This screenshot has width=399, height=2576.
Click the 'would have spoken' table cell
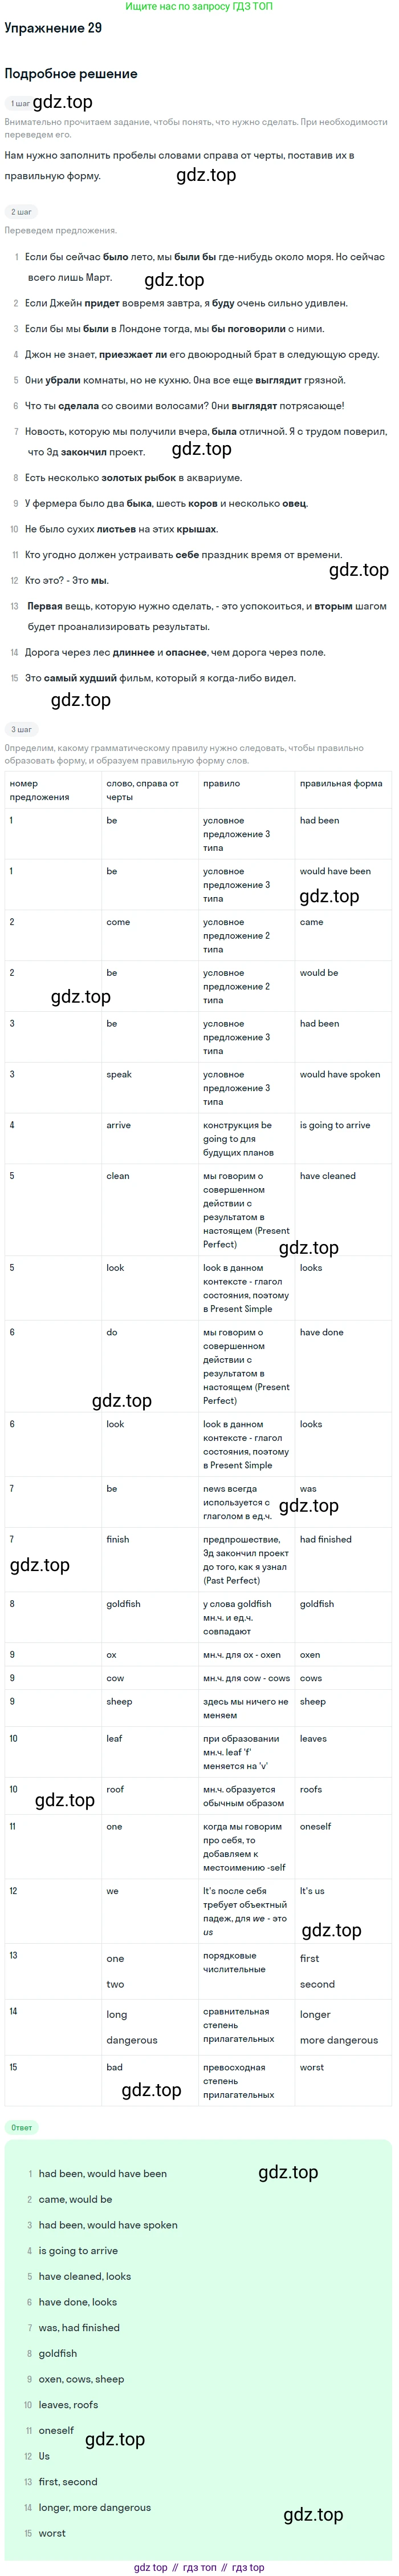340,1074
